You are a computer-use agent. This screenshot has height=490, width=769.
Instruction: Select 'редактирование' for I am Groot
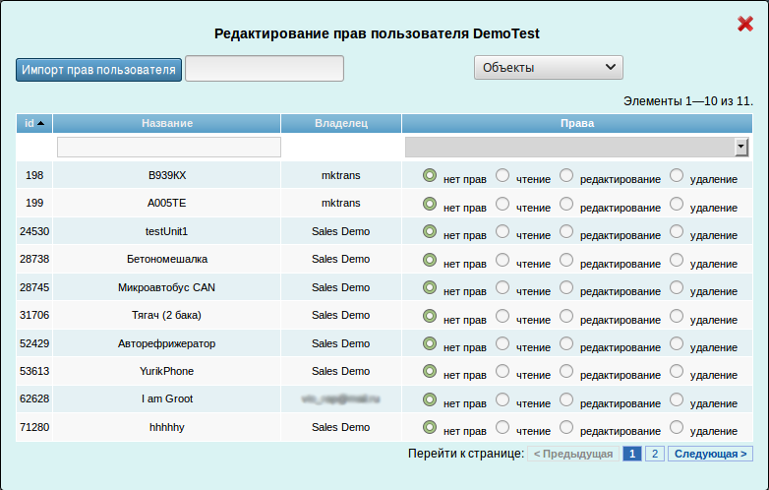pyautogui.click(x=566, y=399)
